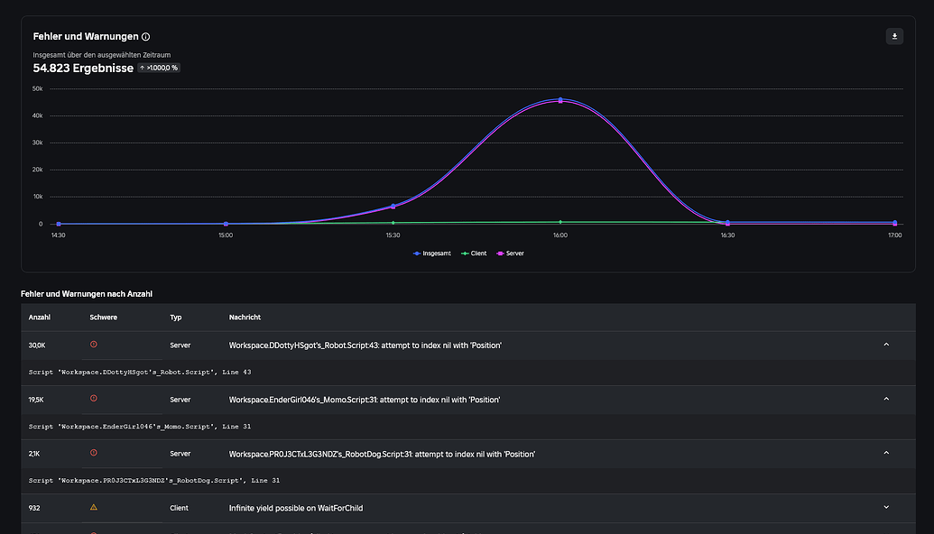Click the Typ column header
The height and width of the screenshot is (534, 934).
[x=176, y=318]
